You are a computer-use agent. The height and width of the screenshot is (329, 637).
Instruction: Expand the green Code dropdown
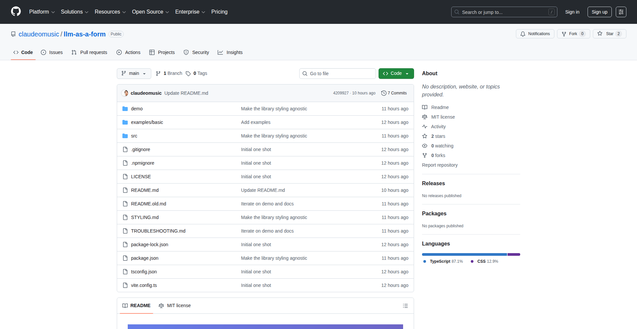pos(396,74)
